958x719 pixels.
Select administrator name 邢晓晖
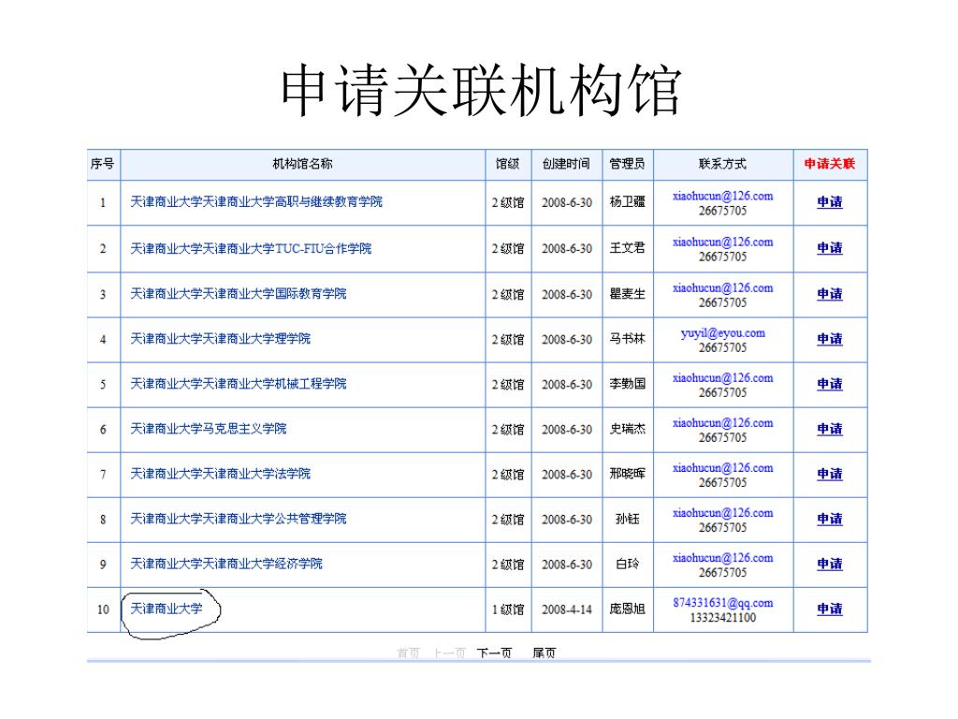(628, 474)
